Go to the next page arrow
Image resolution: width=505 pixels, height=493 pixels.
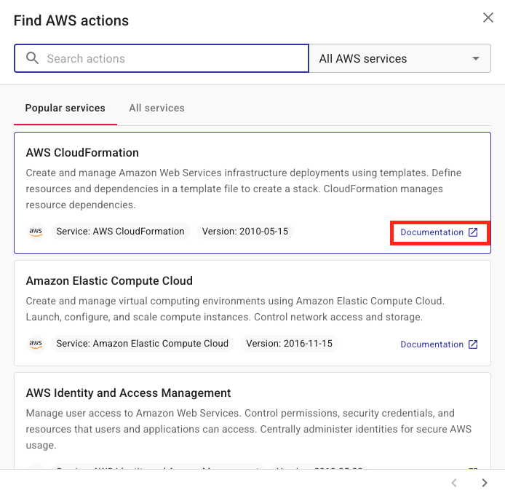pos(484,482)
